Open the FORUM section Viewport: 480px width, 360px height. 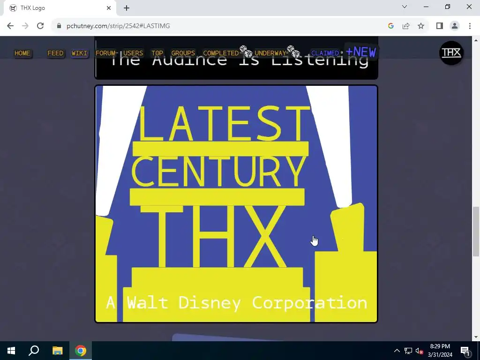point(105,53)
